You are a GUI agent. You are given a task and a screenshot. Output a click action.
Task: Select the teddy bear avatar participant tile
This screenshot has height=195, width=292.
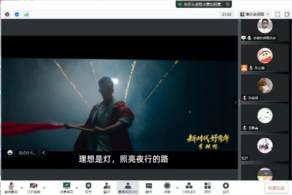(x=265, y=88)
